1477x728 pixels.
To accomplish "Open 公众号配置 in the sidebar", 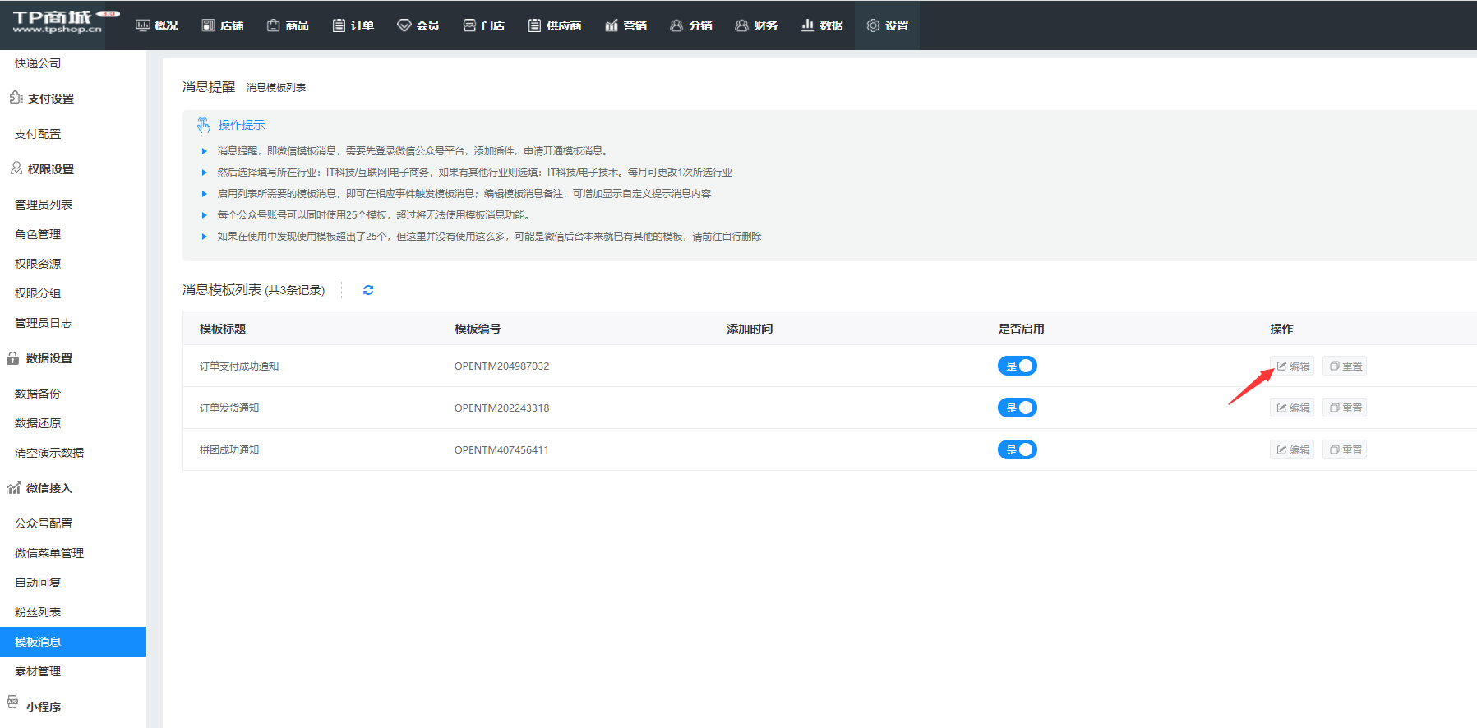I will click(x=44, y=523).
